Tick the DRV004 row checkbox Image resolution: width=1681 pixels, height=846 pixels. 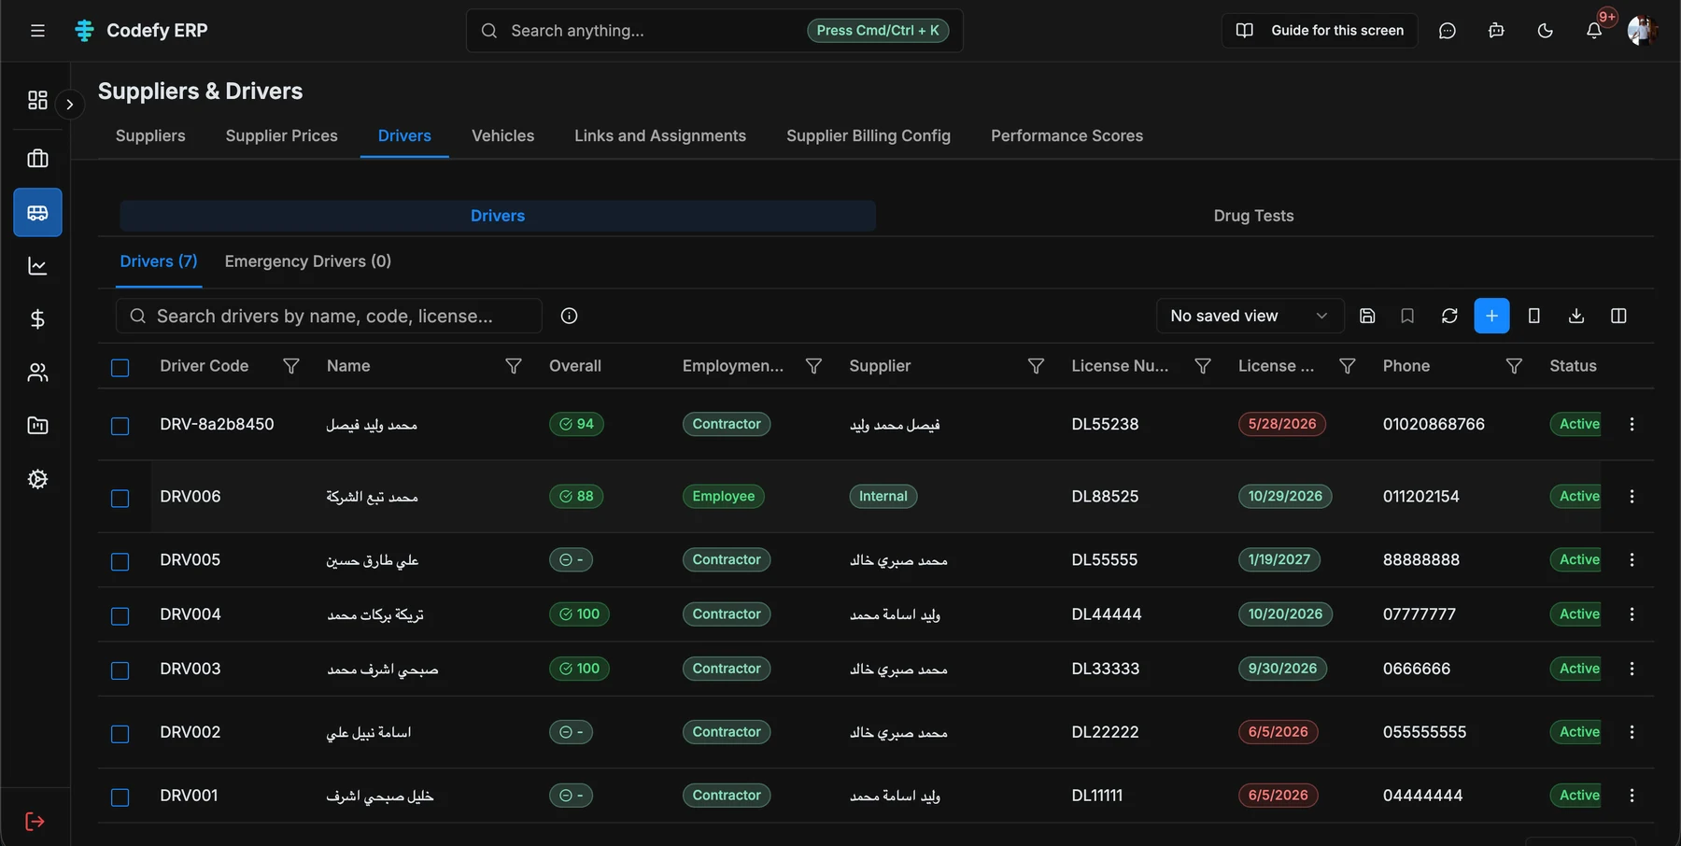tap(120, 616)
